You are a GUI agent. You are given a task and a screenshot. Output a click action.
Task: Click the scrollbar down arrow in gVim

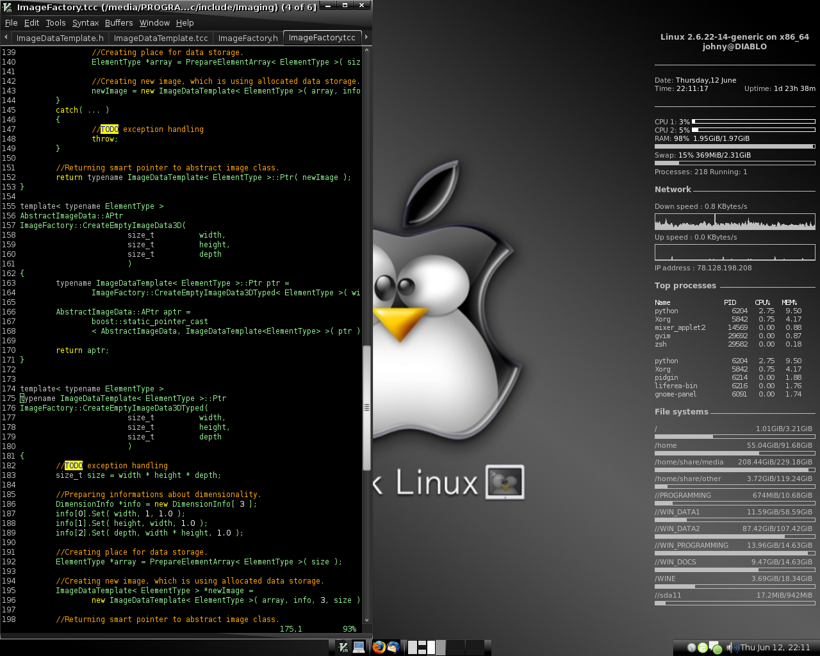(x=367, y=620)
